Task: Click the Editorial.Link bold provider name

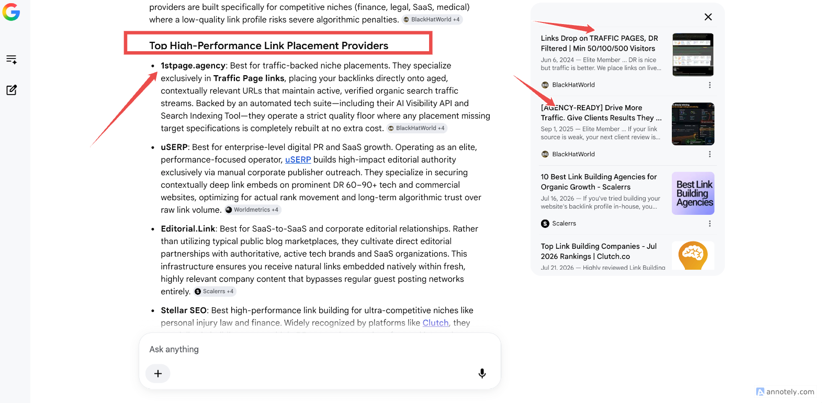Action: [x=188, y=229]
